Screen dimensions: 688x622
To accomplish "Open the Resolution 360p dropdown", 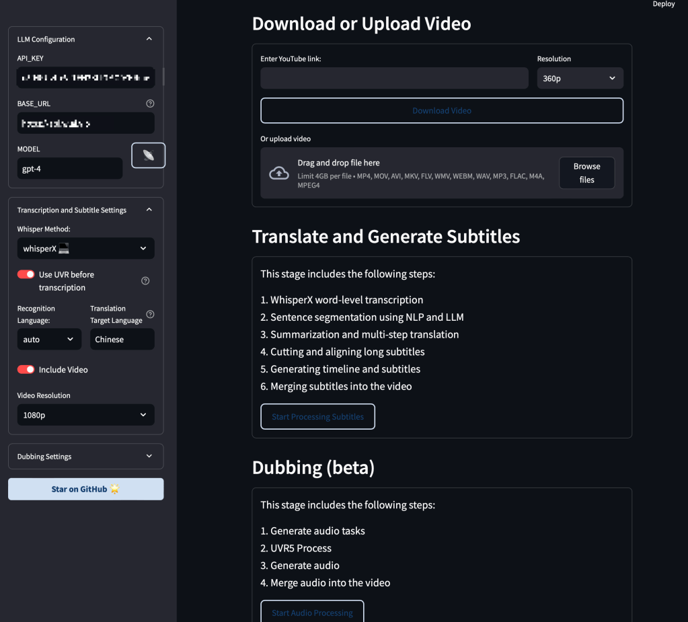I will coord(580,79).
